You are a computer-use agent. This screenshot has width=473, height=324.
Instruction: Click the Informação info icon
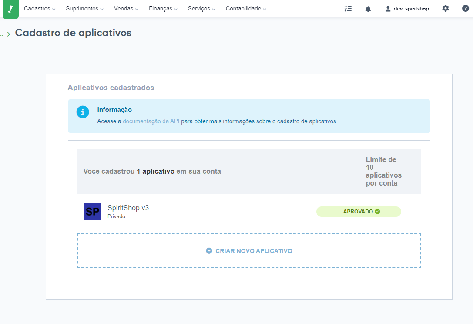click(x=83, y=112)
